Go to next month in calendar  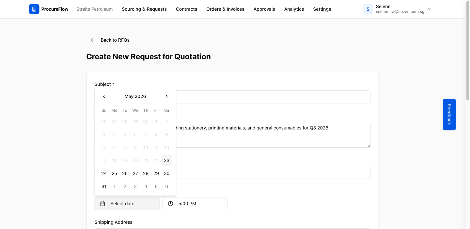(166, 96)
